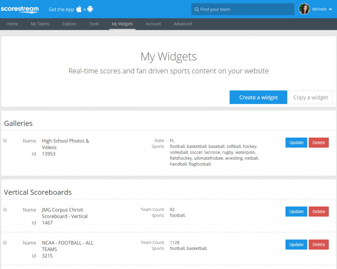Click the basketball sport link under Galleries

[x=196, y=146]
